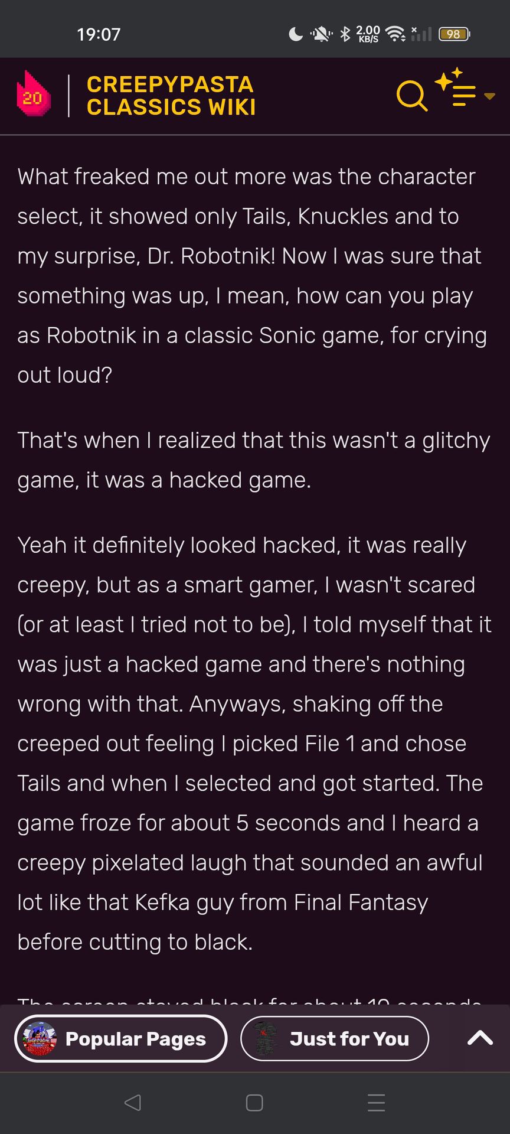Click the Popular Pages thumbnail image

pos(39,1038)
